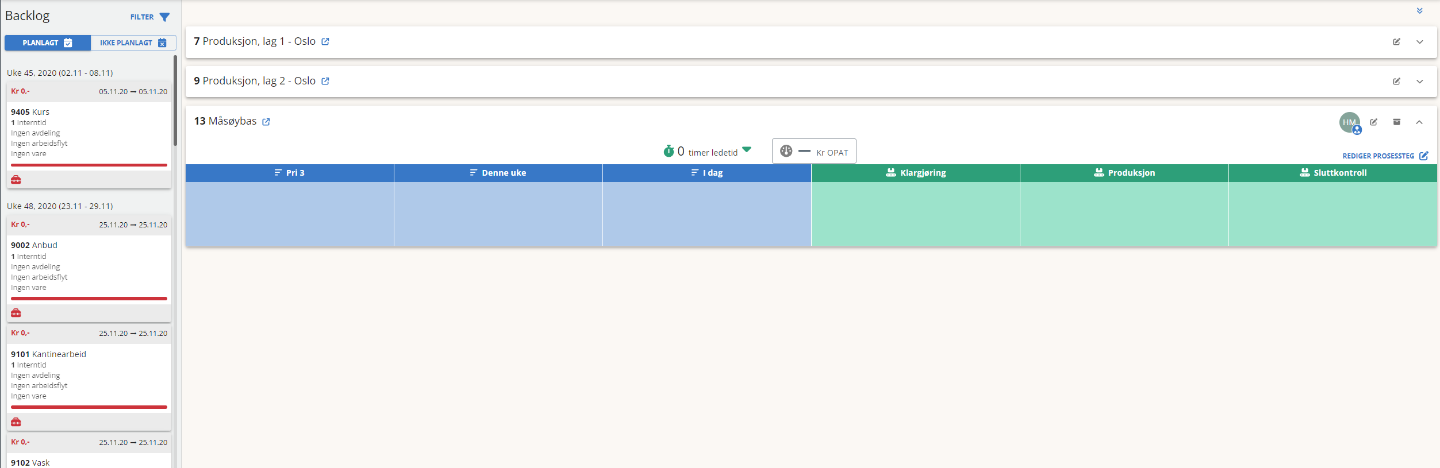Click the sort icon in Pri 3 header

click(x=278, y=173)
